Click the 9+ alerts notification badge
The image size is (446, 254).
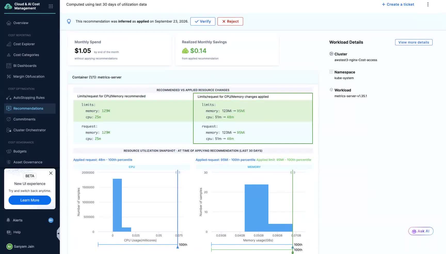51,220
